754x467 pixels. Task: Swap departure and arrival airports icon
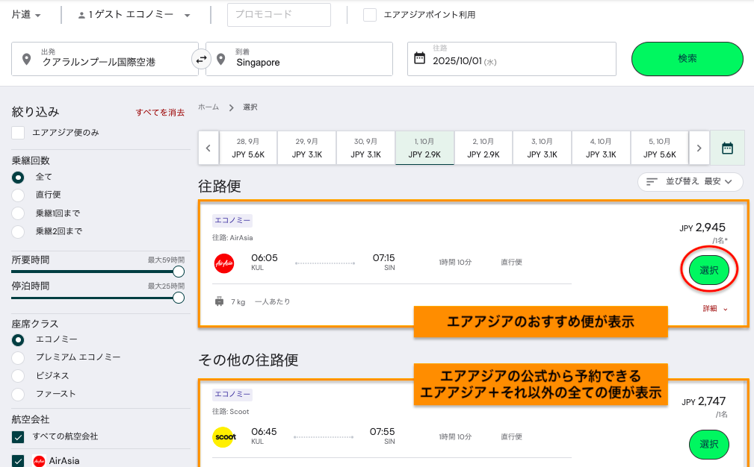pos(201,59)
